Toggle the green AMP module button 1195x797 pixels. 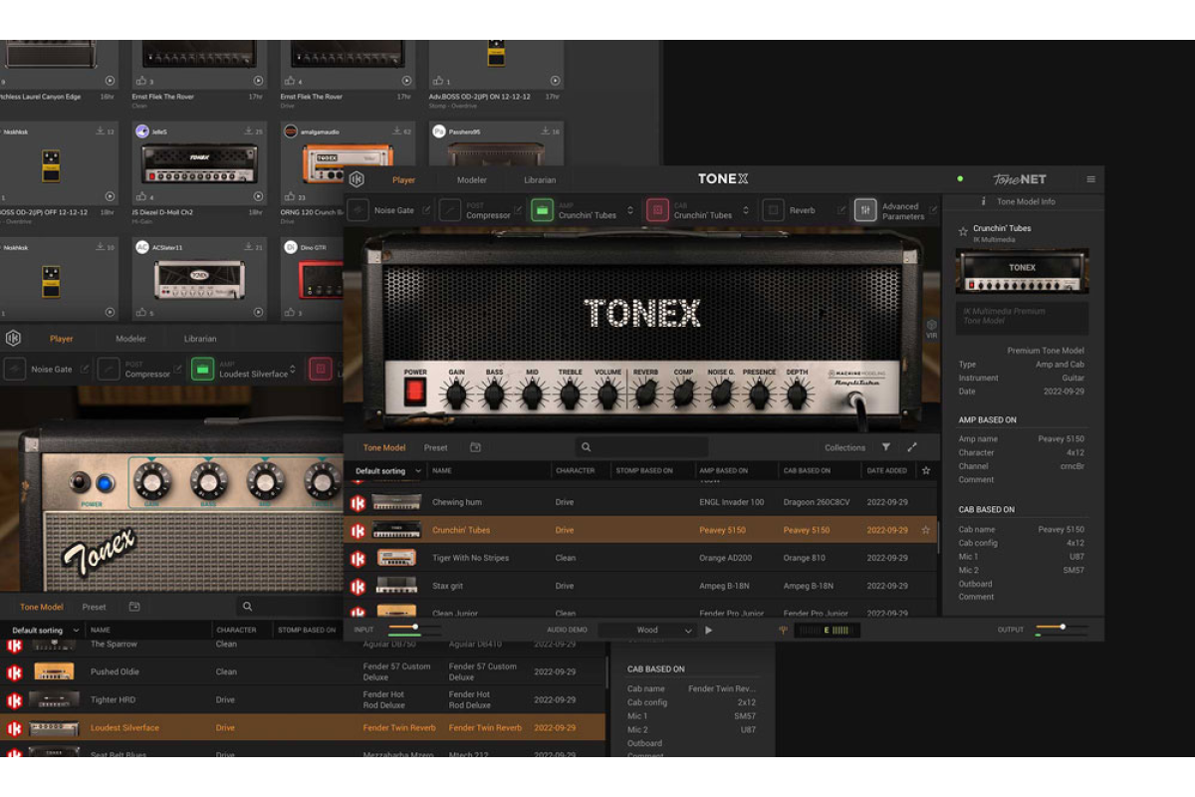point(542,210)
